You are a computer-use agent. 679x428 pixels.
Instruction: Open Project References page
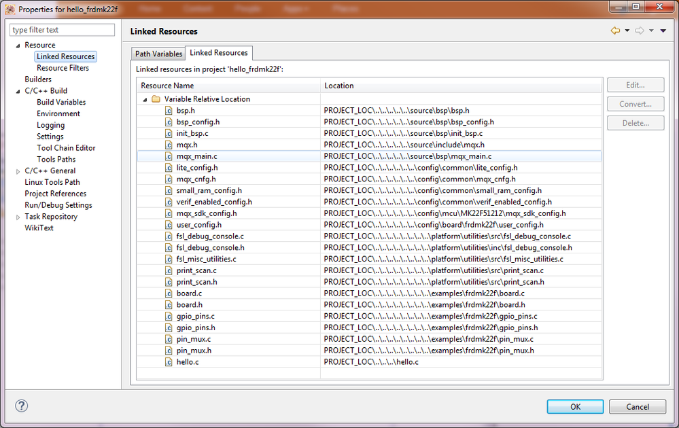pos(56,194)
